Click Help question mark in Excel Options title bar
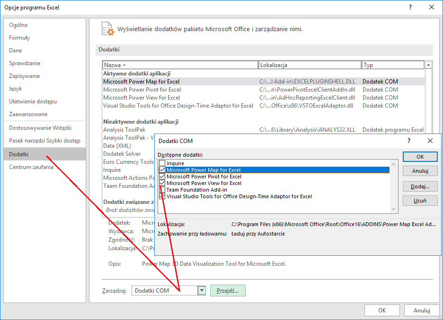 tap(410, 8)
